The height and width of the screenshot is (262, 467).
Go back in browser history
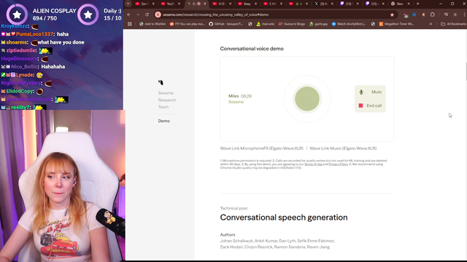pos(129,15)
